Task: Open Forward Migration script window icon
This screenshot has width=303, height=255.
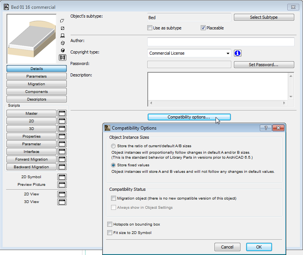Action: [62, 159]
